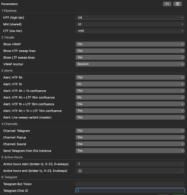This screenshot has width=187, height=195.
Task: Click the Active hours end field showing 22
Action: point(130,171)
